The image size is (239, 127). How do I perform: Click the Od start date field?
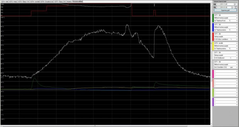[x=224, y=5]
